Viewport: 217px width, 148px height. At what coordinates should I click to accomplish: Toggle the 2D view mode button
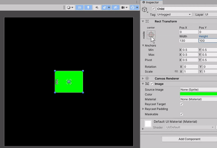pyautogui.click(x=79, y=8)
